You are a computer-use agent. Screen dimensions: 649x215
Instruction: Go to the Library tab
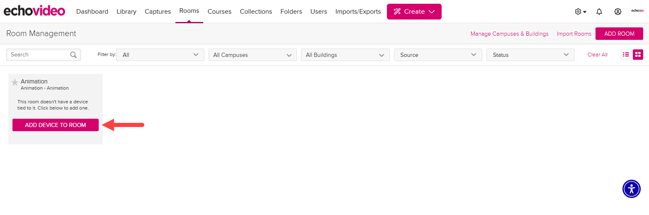[126, 12]
